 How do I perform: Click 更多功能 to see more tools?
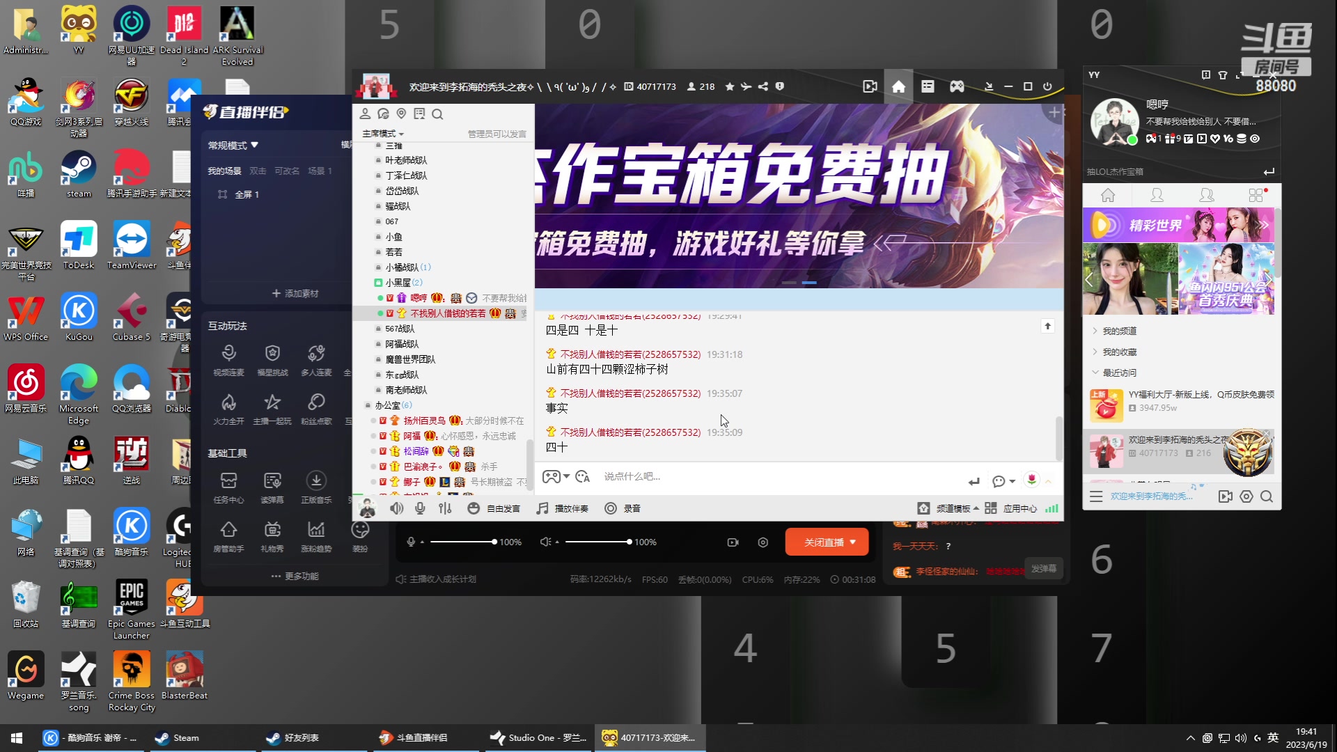pyautogui.click(x=295, y=576)
